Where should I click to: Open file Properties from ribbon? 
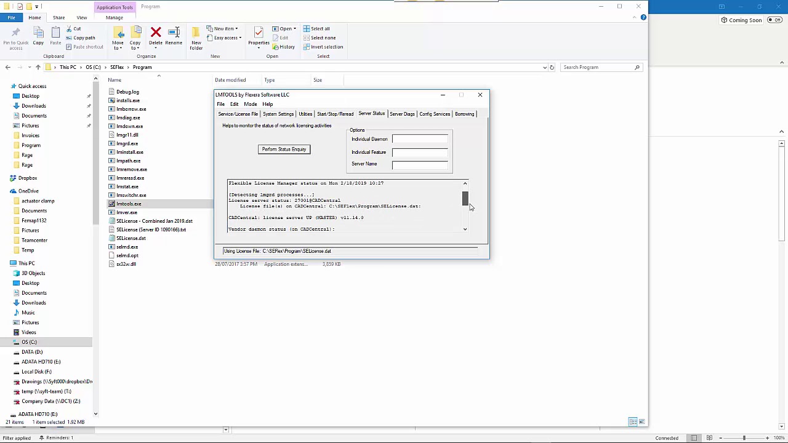tap(259, 37)
